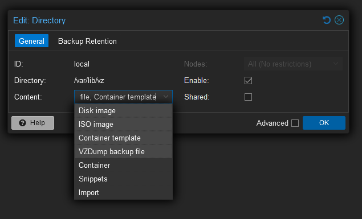Select ISO image from content list
362x219 pixels.
click(123, 124)
